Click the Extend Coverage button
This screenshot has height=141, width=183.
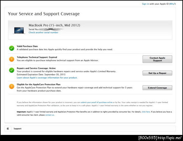(x=157, y=88)
